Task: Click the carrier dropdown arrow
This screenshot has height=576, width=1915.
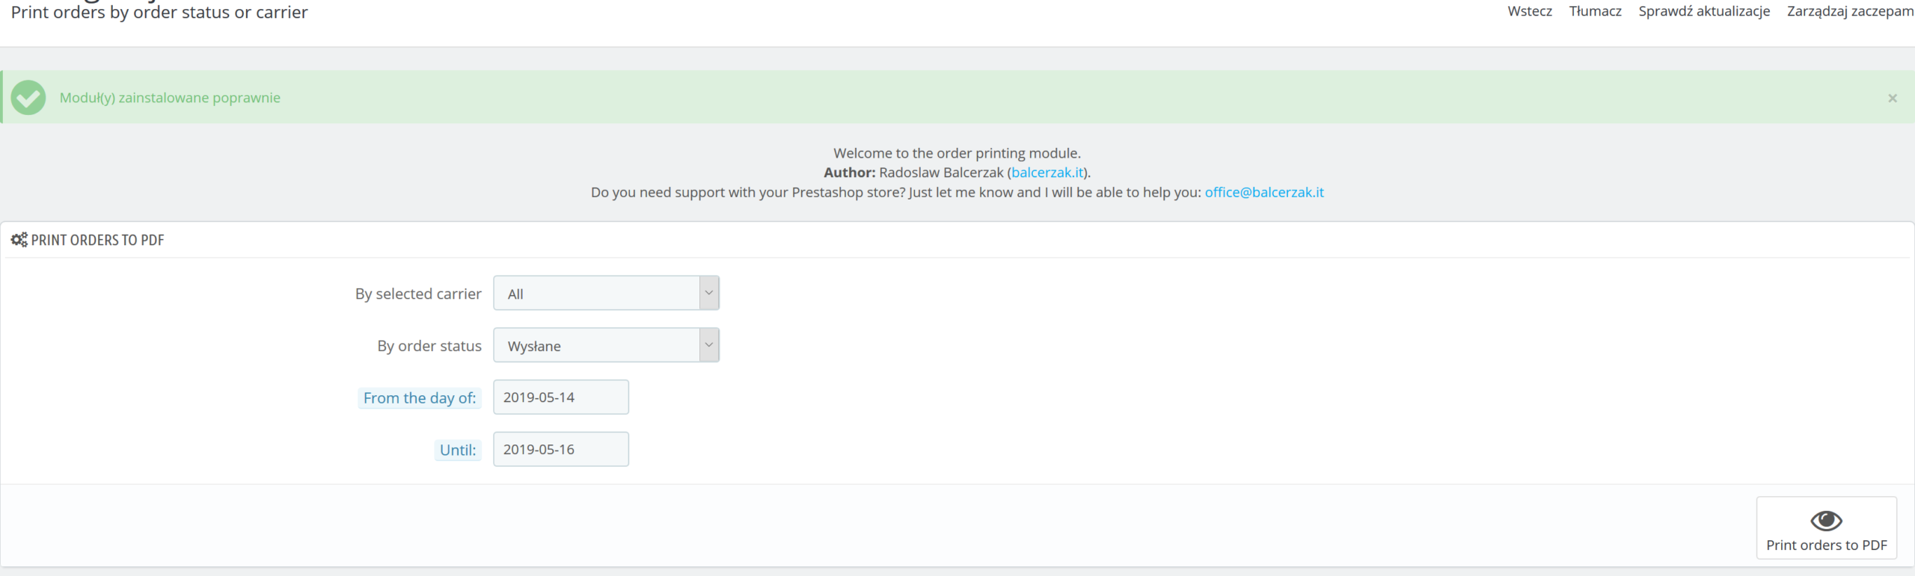Action: 709,293
